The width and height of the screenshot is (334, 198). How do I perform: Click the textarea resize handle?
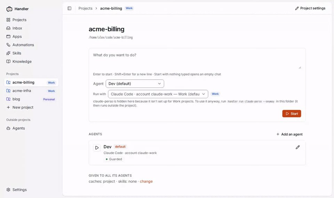tap(300, 67)
